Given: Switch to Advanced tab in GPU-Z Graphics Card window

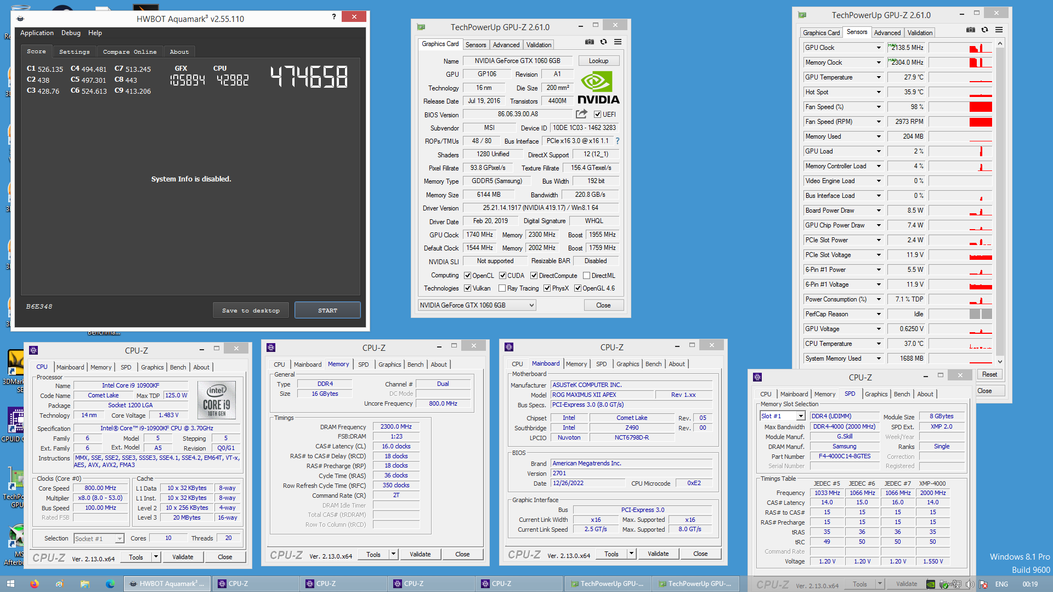Looking at the screenshot, I should 506,45.
